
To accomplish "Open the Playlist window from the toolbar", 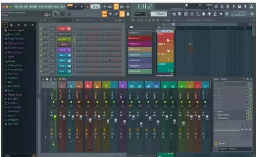I will [x=174, y=14].
